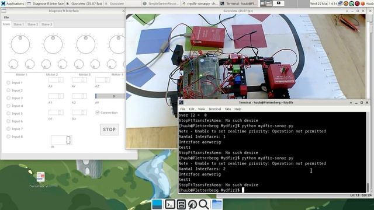The image size is (374, 210).
Task: Click the right small dial under Motor 1
Action: [30, 64]
